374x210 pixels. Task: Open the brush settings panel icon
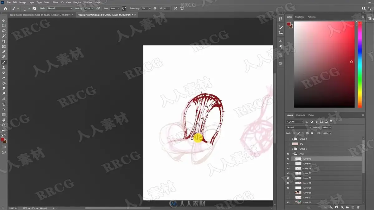[x=34, y=8]
